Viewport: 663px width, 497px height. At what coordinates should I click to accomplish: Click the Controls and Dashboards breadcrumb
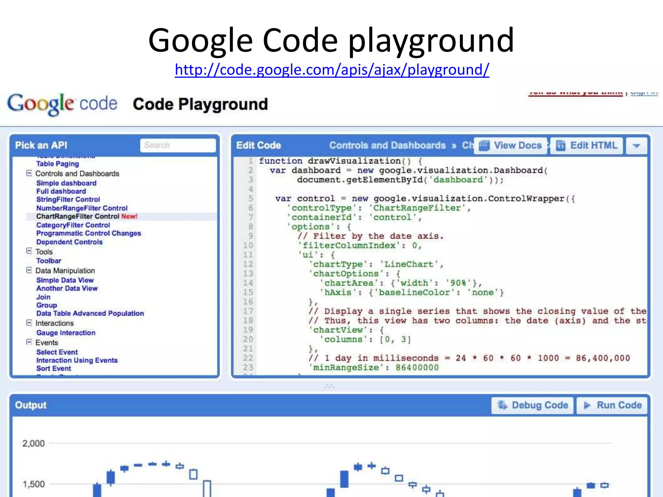coord(388,145)
